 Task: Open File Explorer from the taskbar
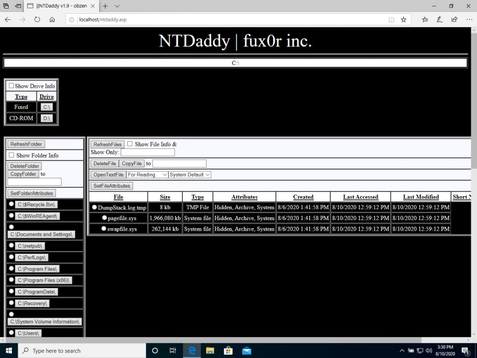click(x=210, y=350)
